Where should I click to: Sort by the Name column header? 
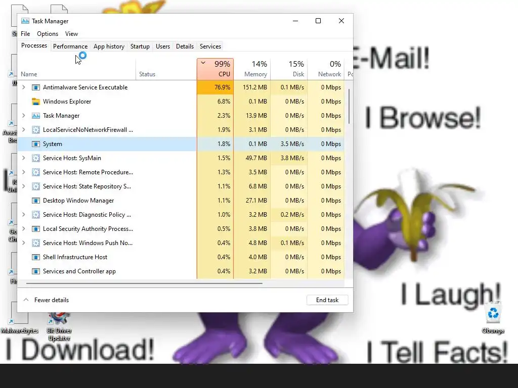77,69
